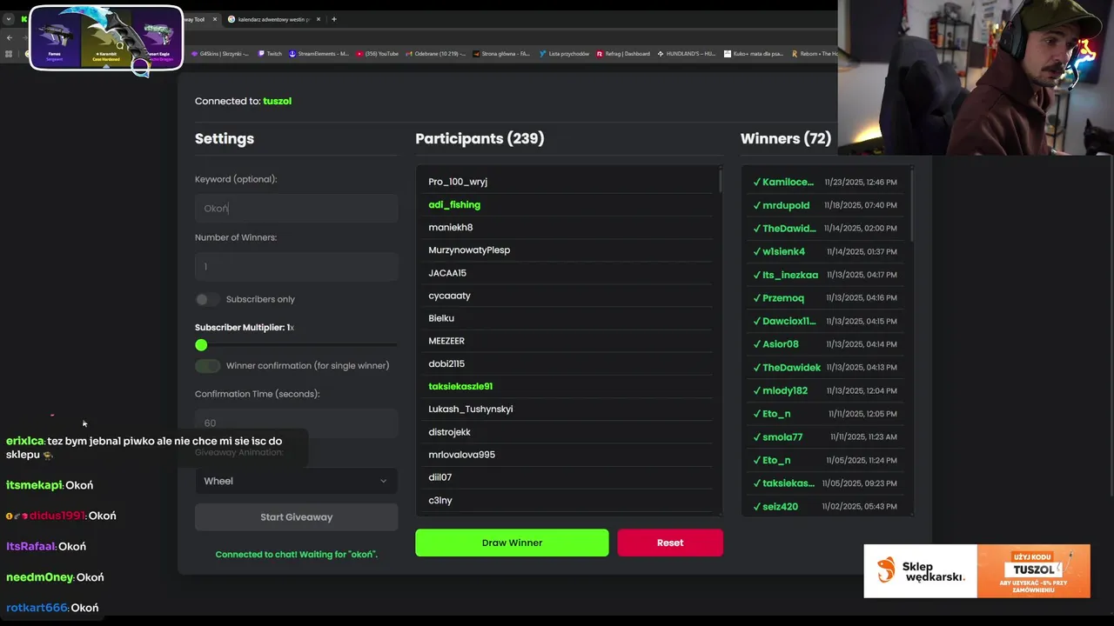Screen dimensions: 1114x626
Task: Switch to the kalendarz adwentowy tab
Action: (273, 19)
